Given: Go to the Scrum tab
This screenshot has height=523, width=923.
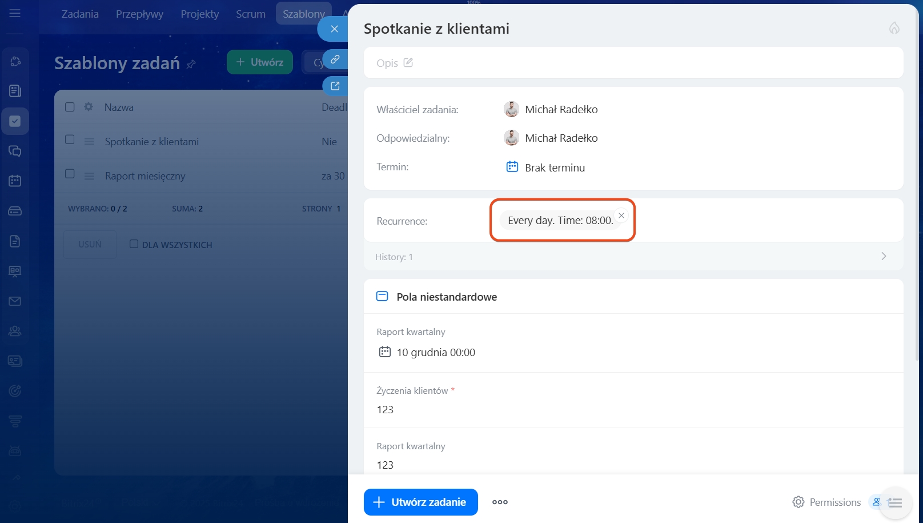Looking at the screenshot, I should tap(250, 14).
